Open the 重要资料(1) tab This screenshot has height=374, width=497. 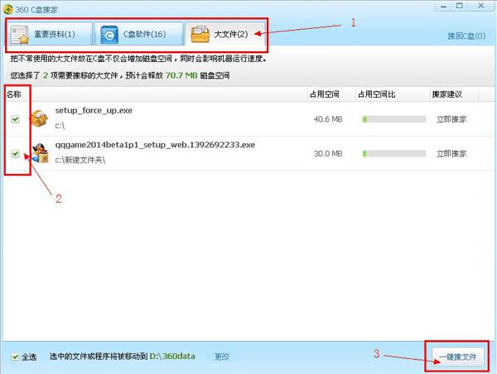pyautogui.click(x=49, y=34)
